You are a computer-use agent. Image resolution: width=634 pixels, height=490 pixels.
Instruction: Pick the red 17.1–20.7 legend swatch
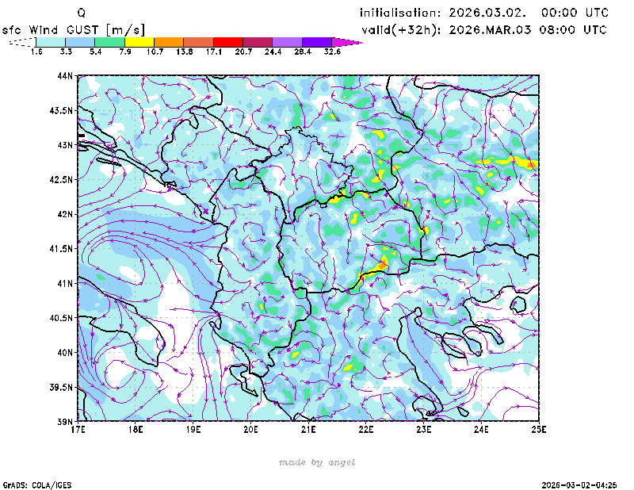228,41
